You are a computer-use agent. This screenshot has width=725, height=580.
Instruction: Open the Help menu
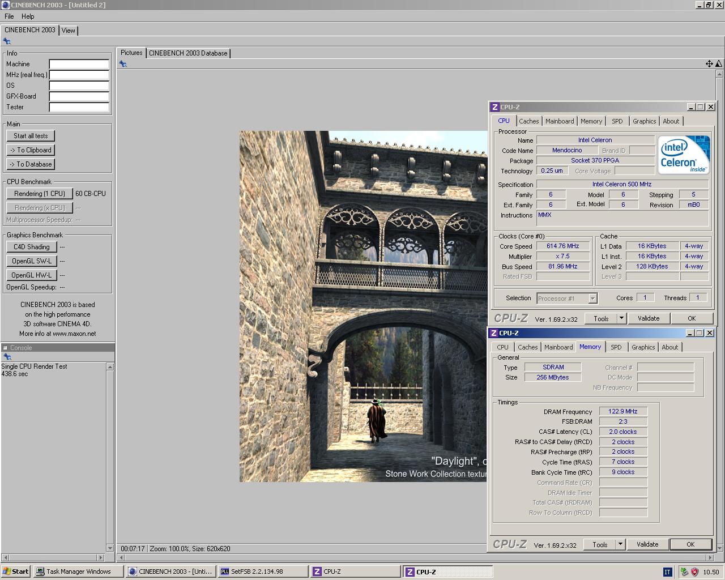click(28, 16)
